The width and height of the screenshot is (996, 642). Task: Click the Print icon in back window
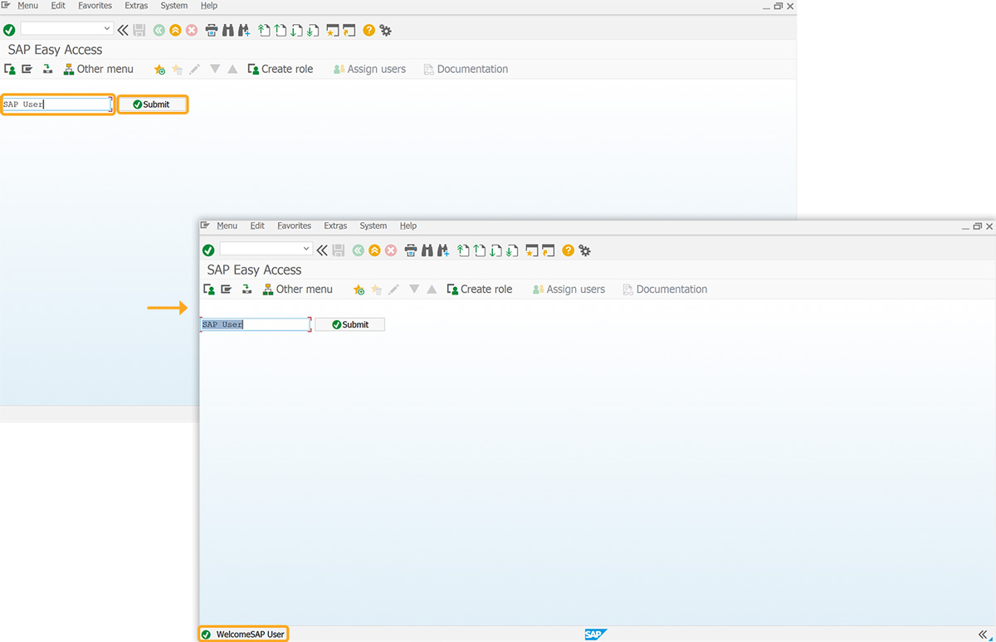point(212,30)
